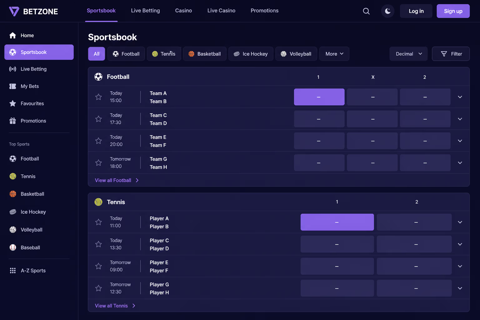The image size is (480, 320).
Task: Expand the Team E vs Team F markets
Action: click(x=460, y=141)
